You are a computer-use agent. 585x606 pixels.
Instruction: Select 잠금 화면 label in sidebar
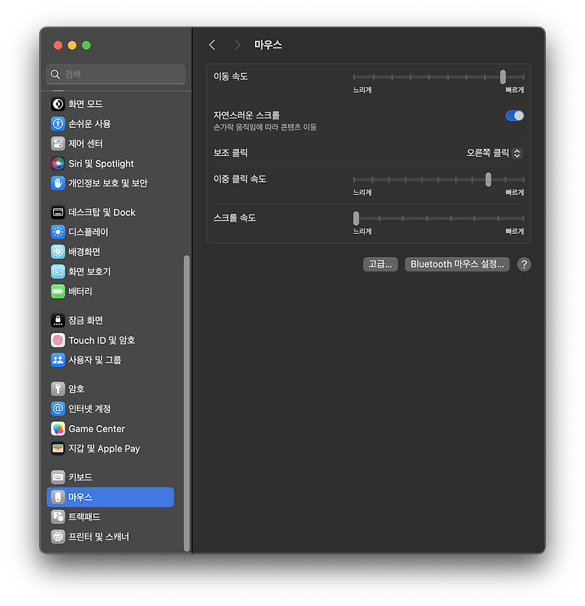point(86,321)
